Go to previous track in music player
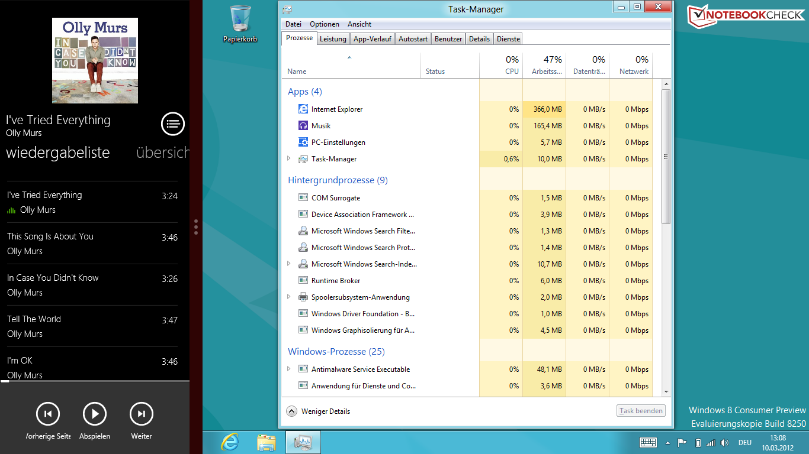 point(48,414)
